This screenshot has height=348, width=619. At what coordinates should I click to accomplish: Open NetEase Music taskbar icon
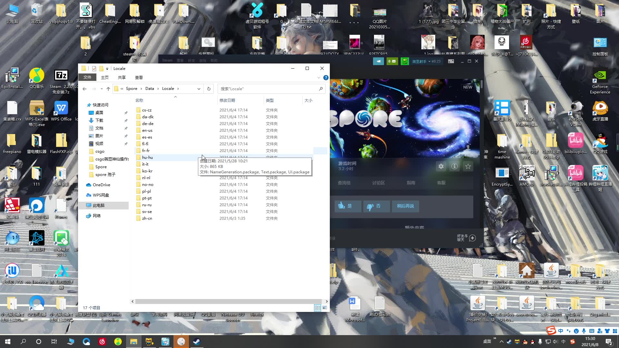pyautogui.click(x=102, y=342)
